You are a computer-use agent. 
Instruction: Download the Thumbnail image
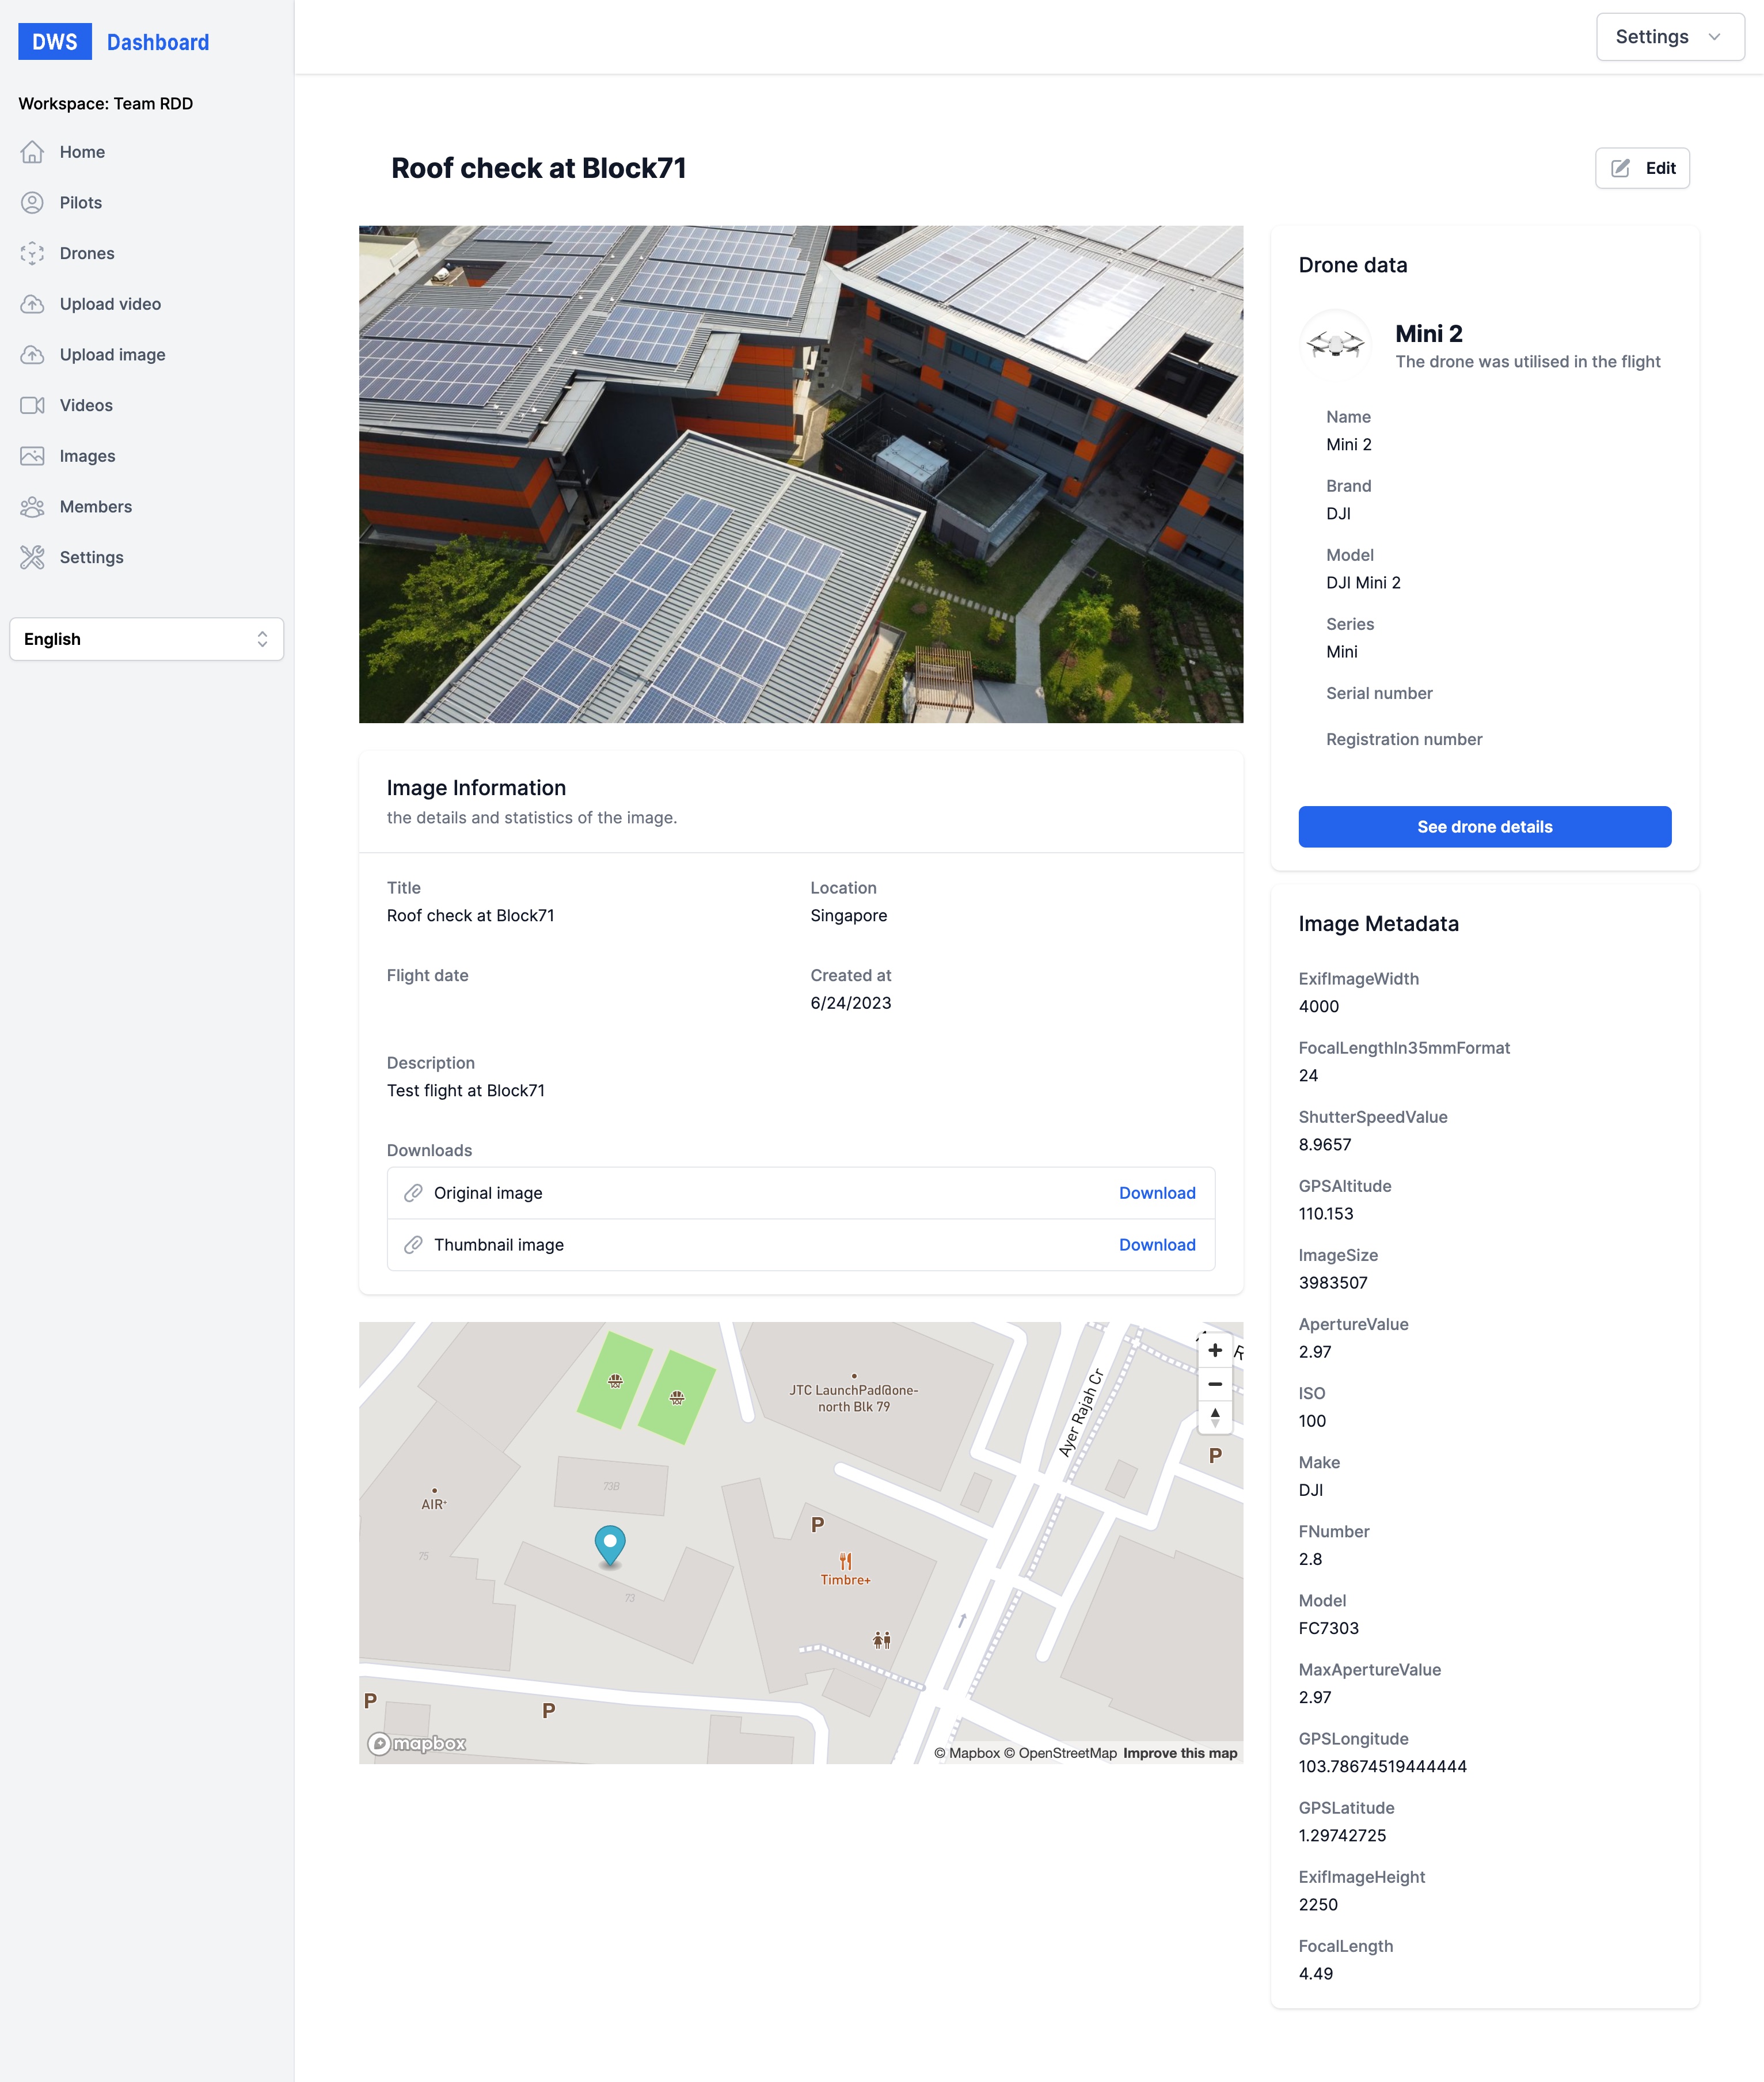pos(1156,1245)
